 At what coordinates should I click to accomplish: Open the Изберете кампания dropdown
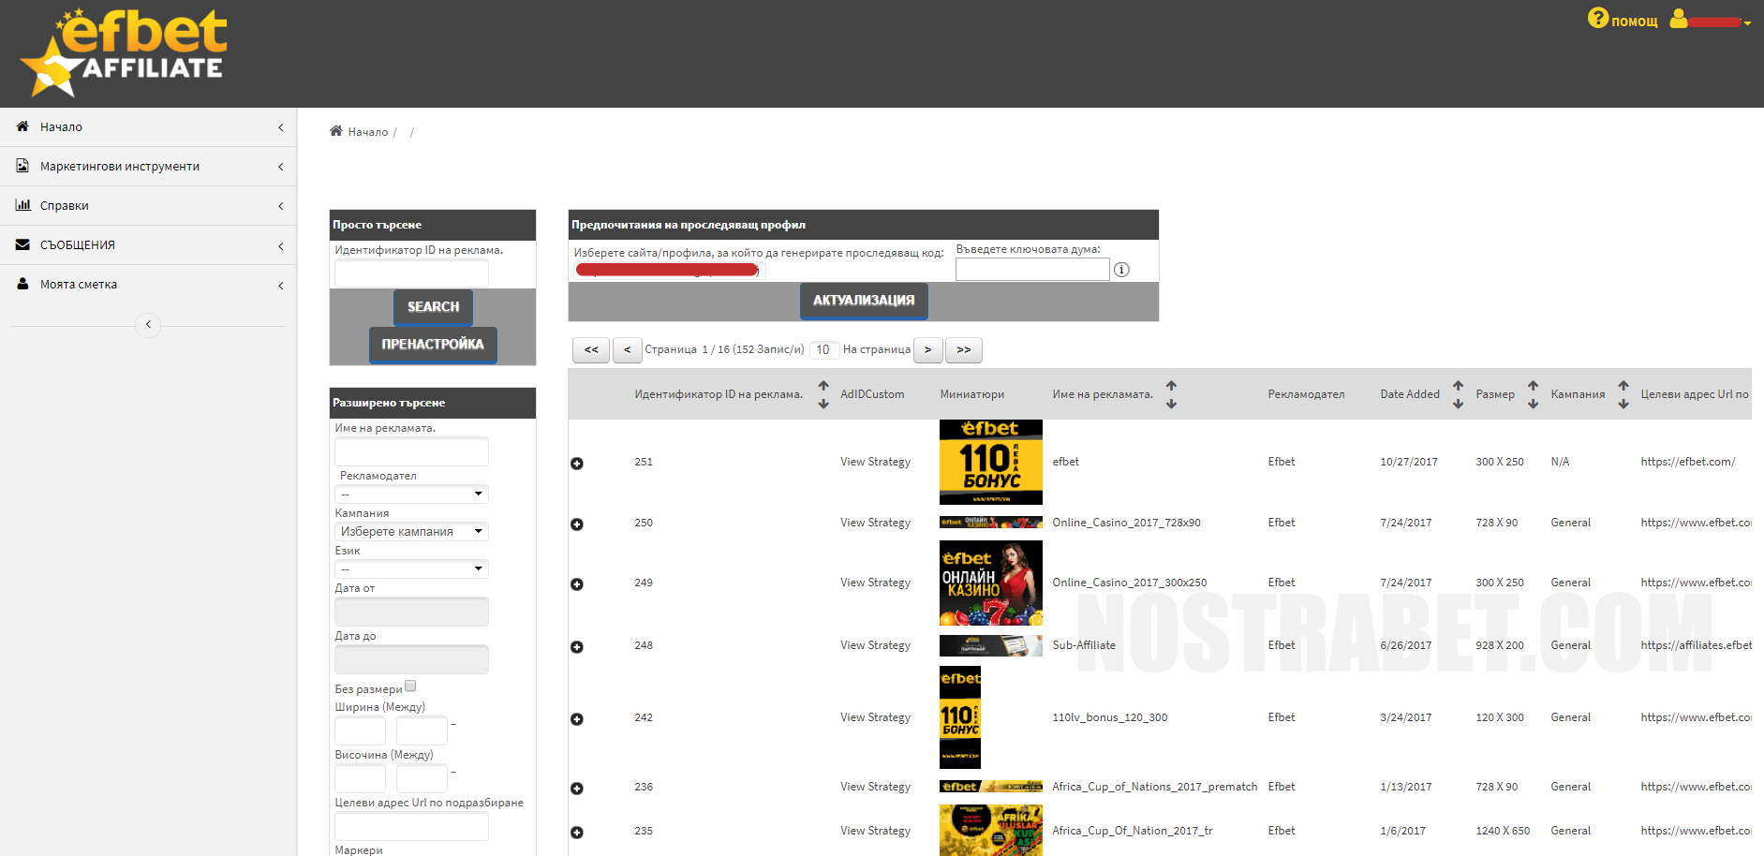(x=411, y=531)
